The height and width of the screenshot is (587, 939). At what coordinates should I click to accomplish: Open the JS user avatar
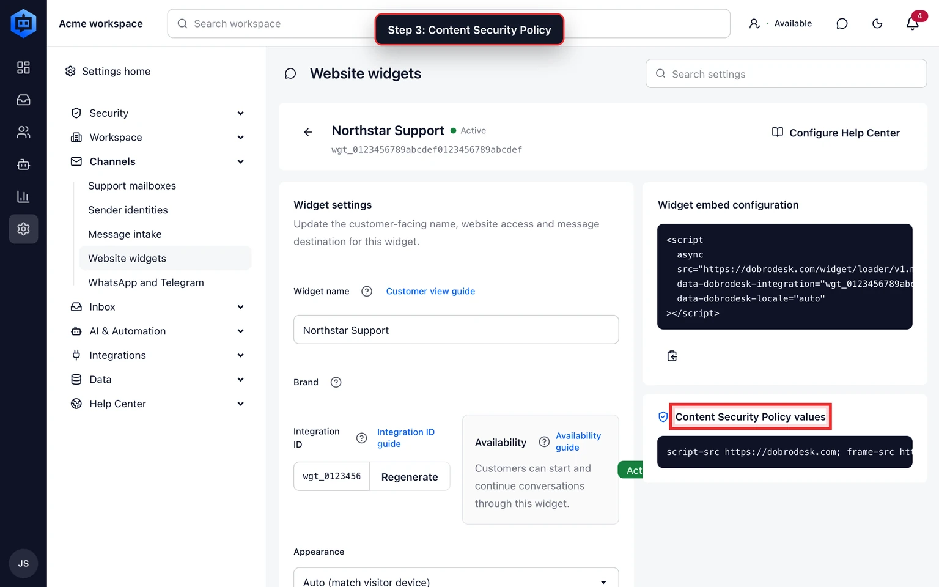[23, 563]
